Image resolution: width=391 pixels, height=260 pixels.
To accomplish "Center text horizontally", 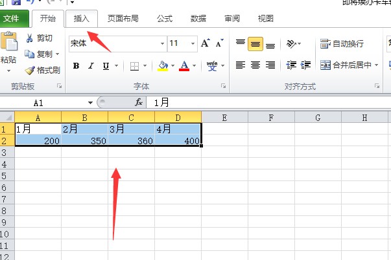I will tap(255, 65).
